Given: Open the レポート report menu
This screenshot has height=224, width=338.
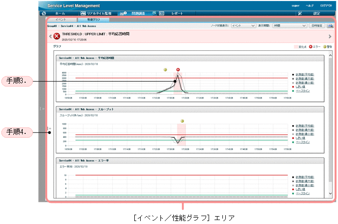Looking at the screenshot, I should (x=177, y=13).
